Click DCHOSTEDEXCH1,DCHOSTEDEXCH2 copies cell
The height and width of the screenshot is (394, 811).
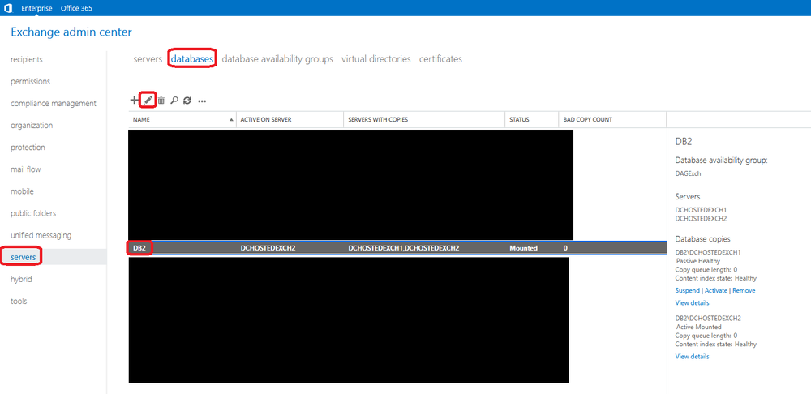[x=404, y=248]
